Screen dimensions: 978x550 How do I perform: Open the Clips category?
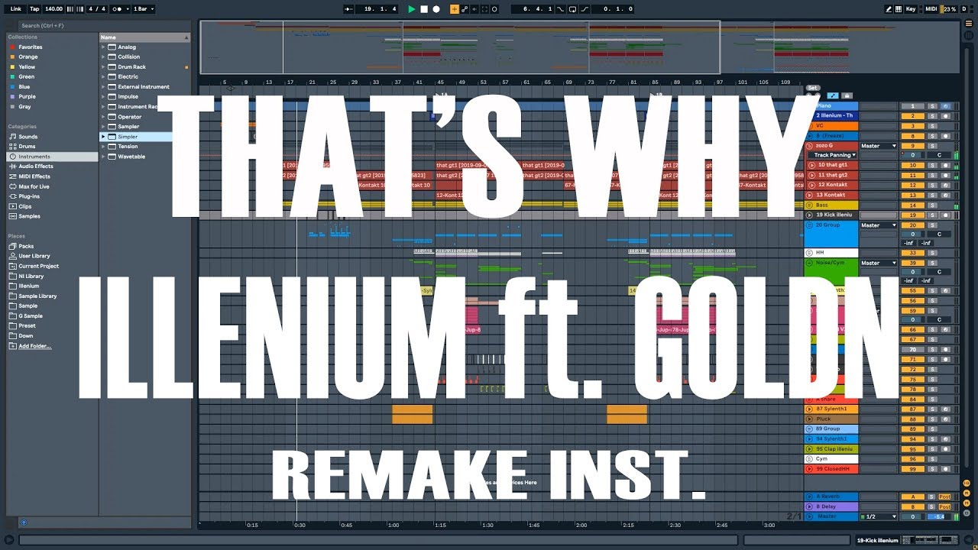click(x=25, y=206)
